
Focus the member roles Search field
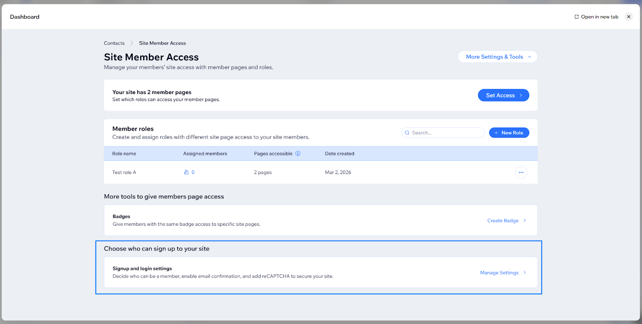tap(446, 133)
